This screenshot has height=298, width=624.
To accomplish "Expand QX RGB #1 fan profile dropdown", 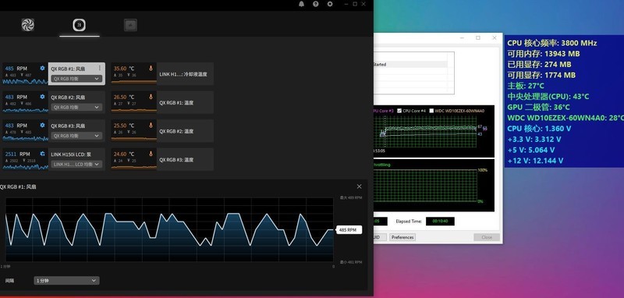I will point(76,79).
